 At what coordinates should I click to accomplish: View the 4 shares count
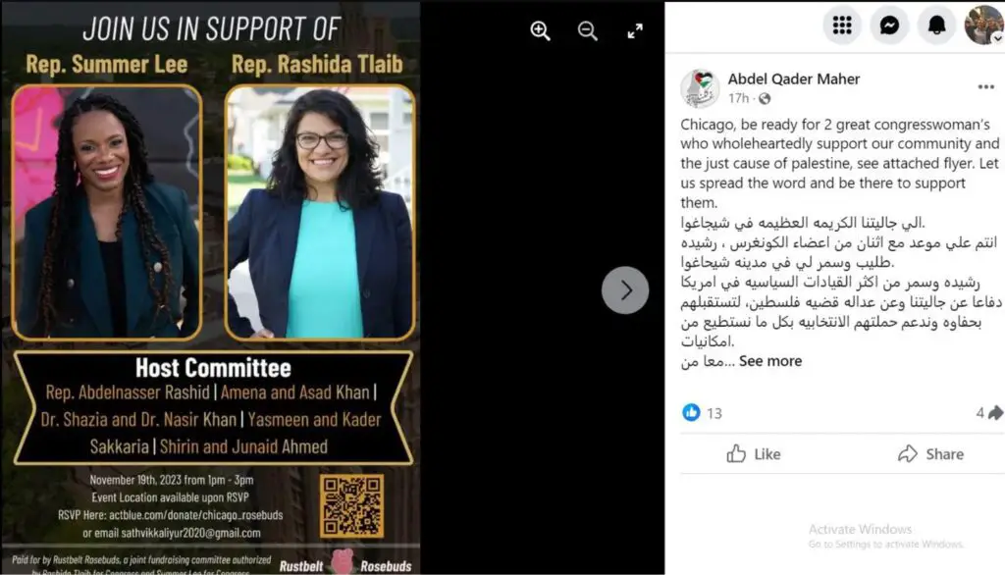point(988,413)
